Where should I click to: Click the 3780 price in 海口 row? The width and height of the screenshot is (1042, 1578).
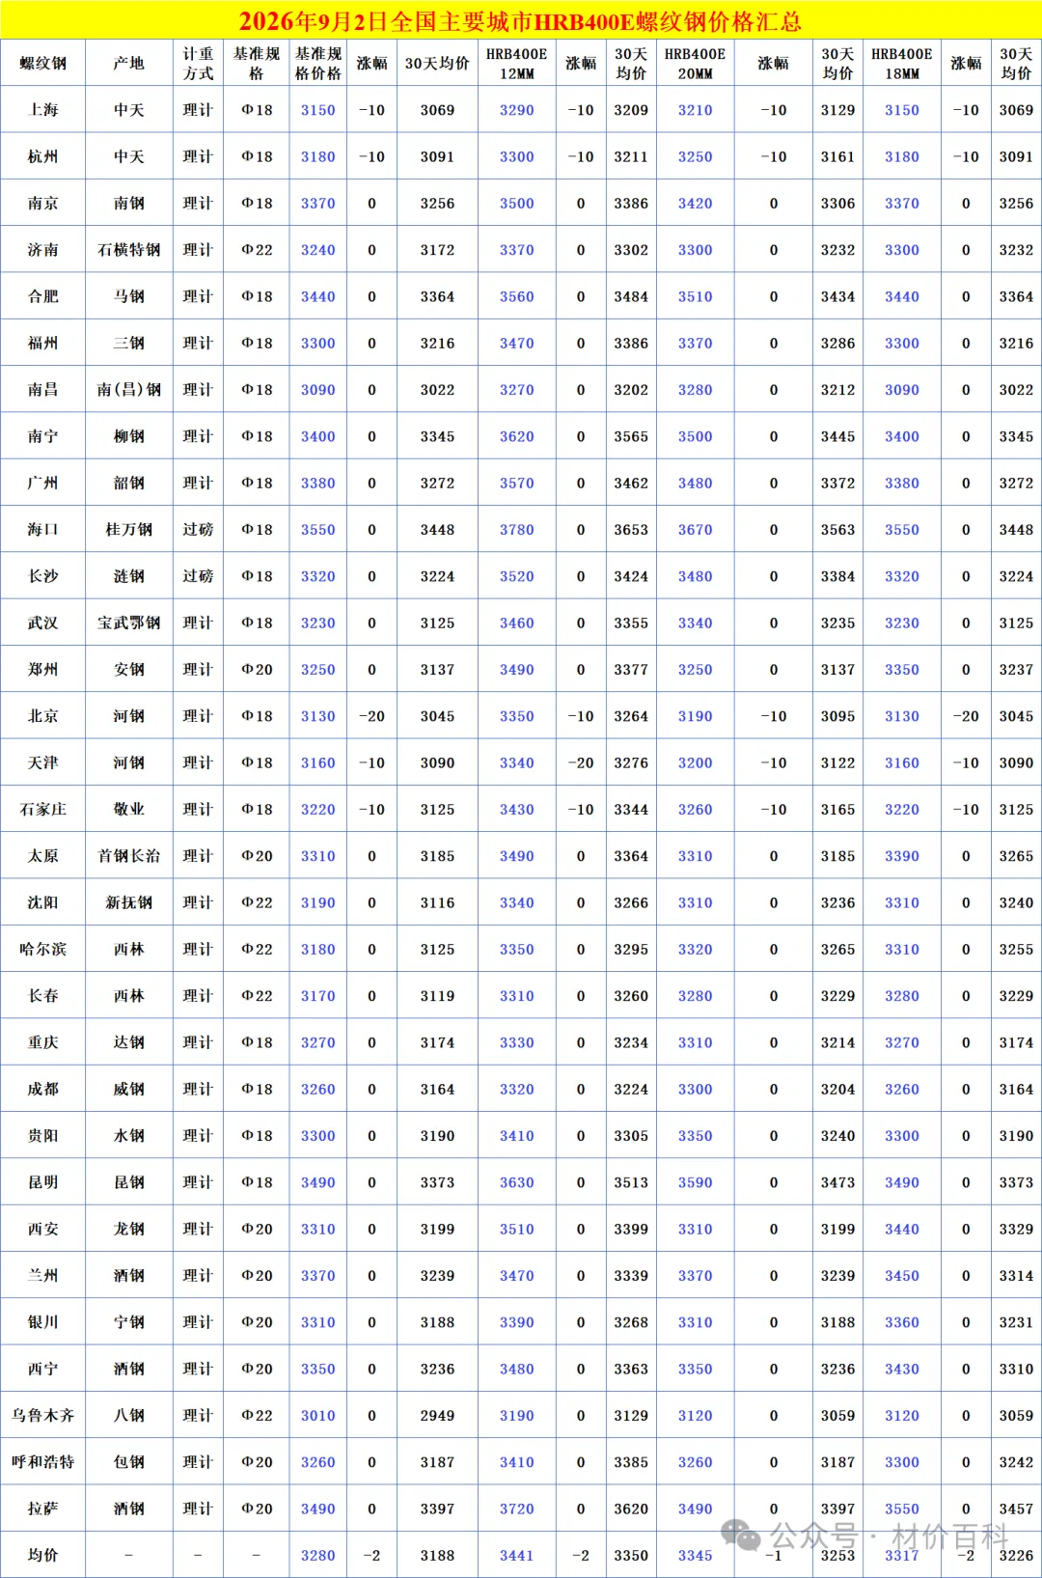coord(517,530)
